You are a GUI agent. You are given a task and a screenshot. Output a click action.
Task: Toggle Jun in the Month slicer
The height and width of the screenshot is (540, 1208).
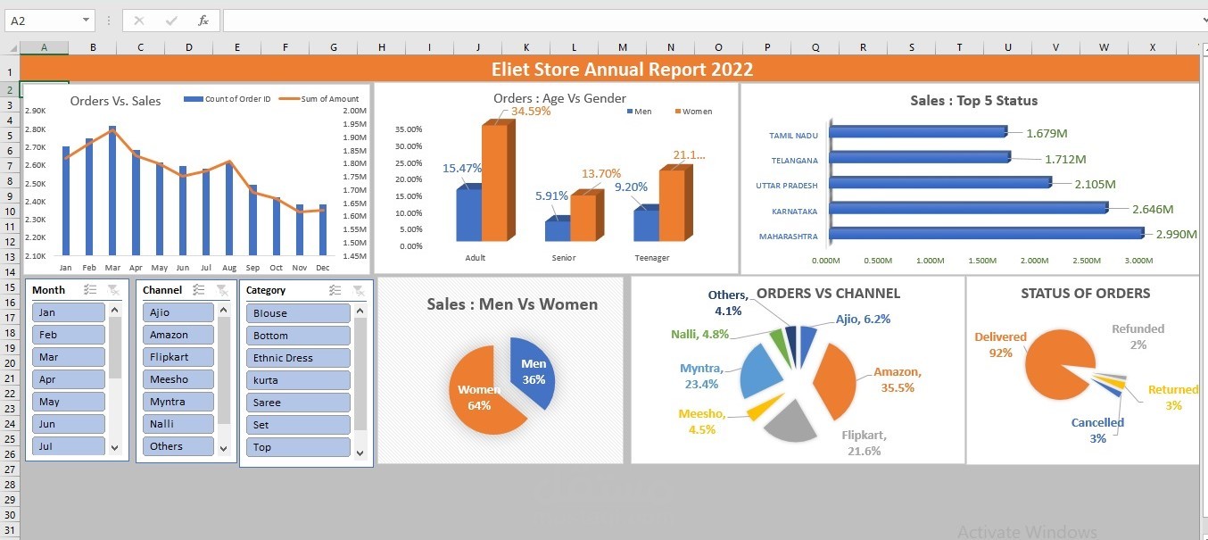69,424
